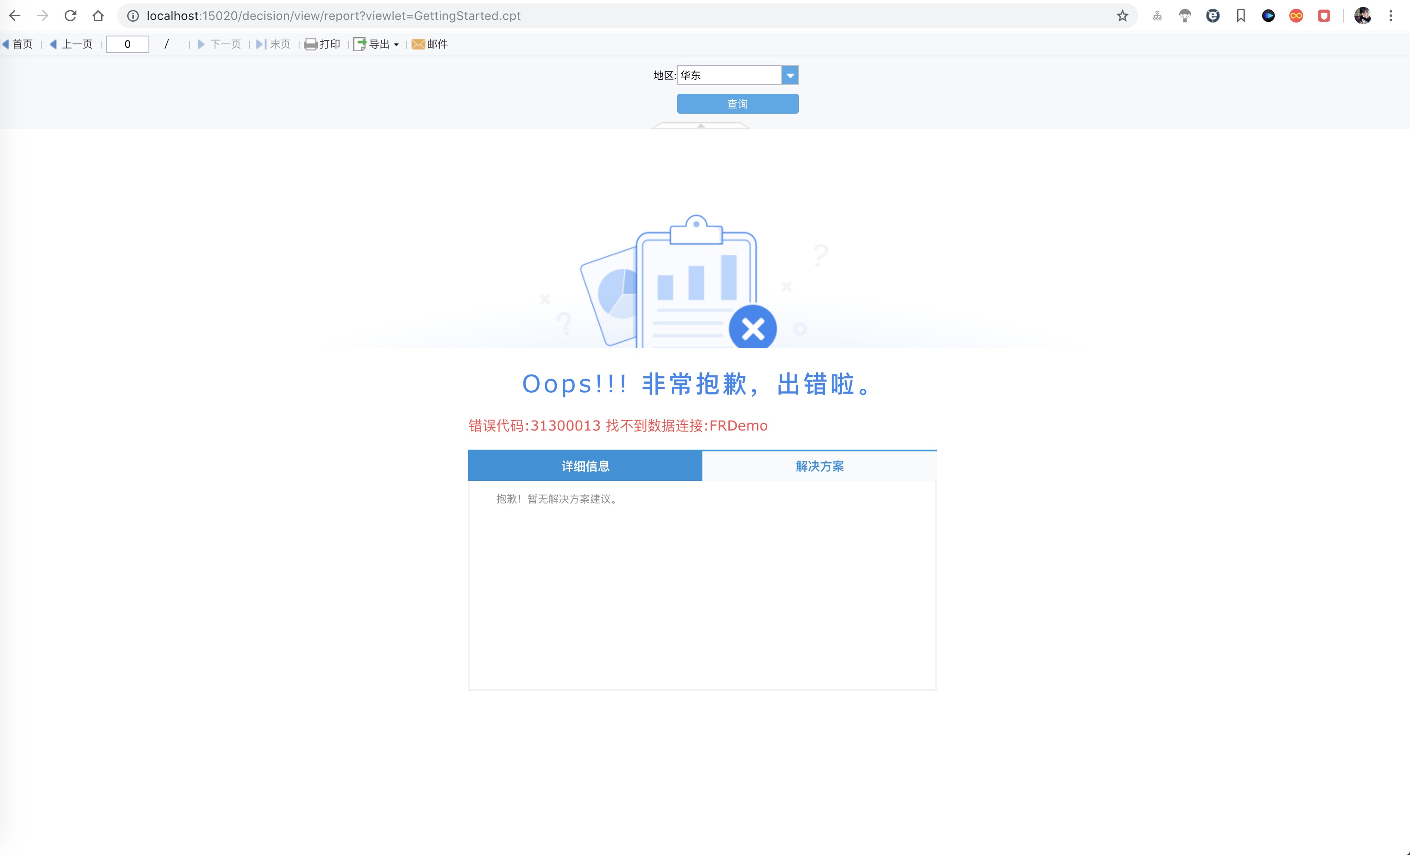Send report via 邮件 icon
1410x855 pixels.
[418, 44]
